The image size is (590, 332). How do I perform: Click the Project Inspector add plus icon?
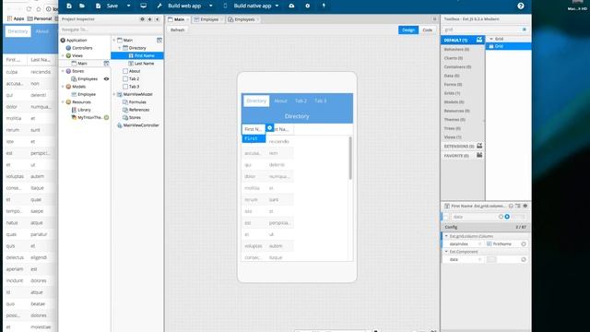[x=149, y=18]
